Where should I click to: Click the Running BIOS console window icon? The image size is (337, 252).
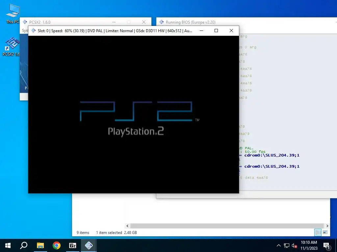(x=161, y=22)
